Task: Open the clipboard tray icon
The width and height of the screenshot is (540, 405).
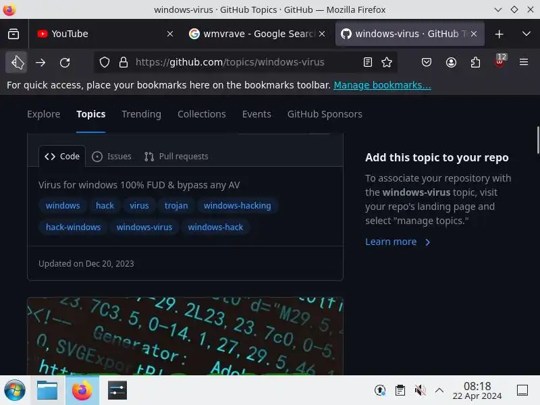Action: [400, 390]
